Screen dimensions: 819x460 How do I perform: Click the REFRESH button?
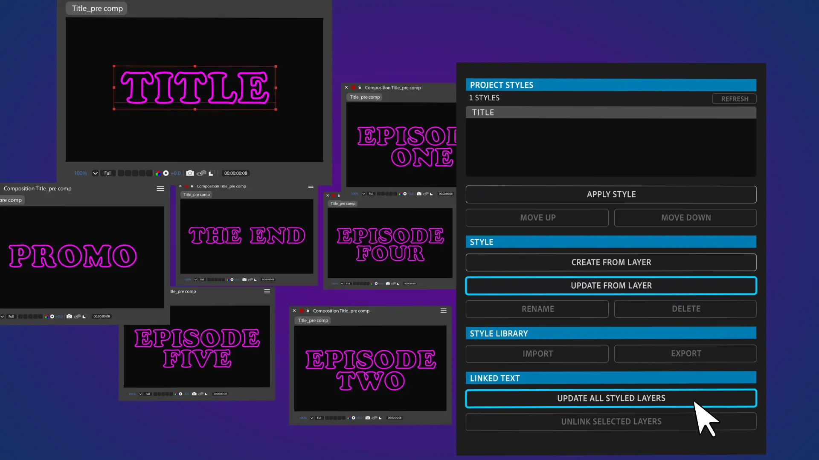point(734,99)
